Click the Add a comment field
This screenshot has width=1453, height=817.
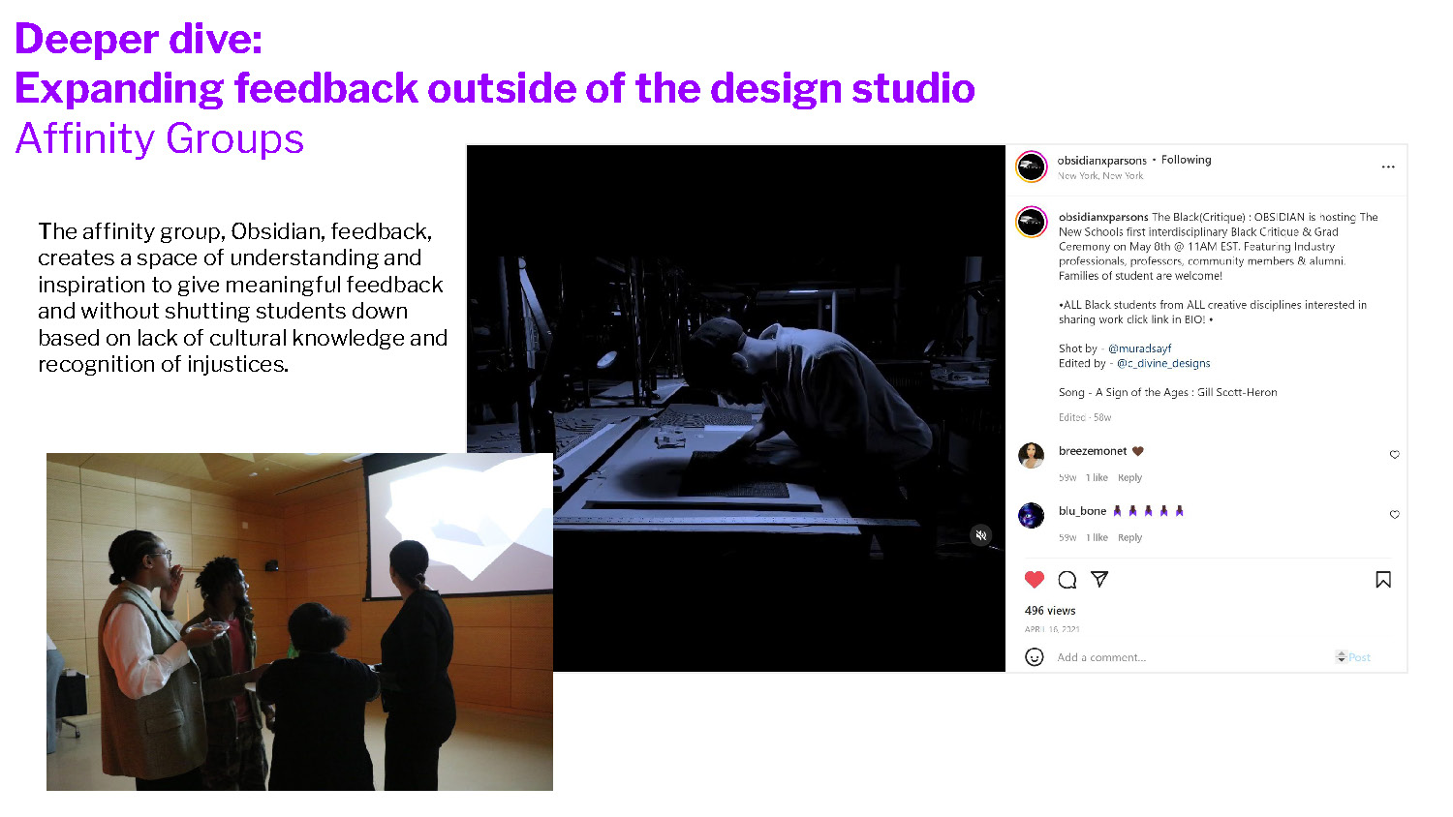(1162, 657)
